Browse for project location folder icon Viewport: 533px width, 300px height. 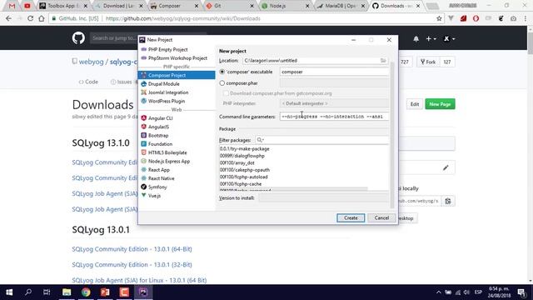[x=383, y=61]
